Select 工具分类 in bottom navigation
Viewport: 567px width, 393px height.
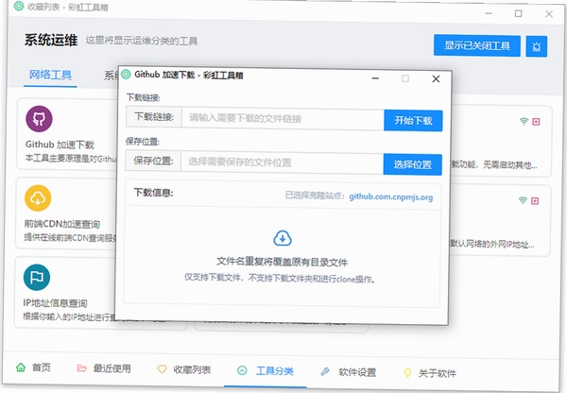(266, 371)
